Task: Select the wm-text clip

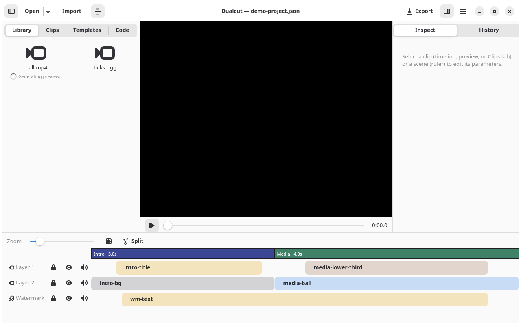Action: tap(305, 299)
